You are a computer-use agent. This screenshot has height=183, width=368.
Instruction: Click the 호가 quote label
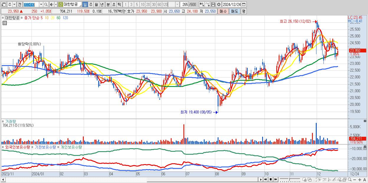tap(130, 11)
